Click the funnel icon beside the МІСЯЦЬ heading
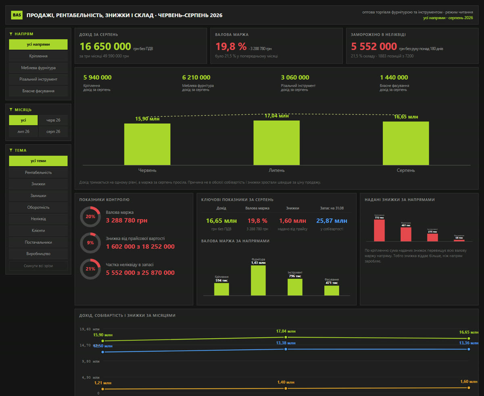Image resolution: width=484 pixels, height=396 pixels. point(11,110)
